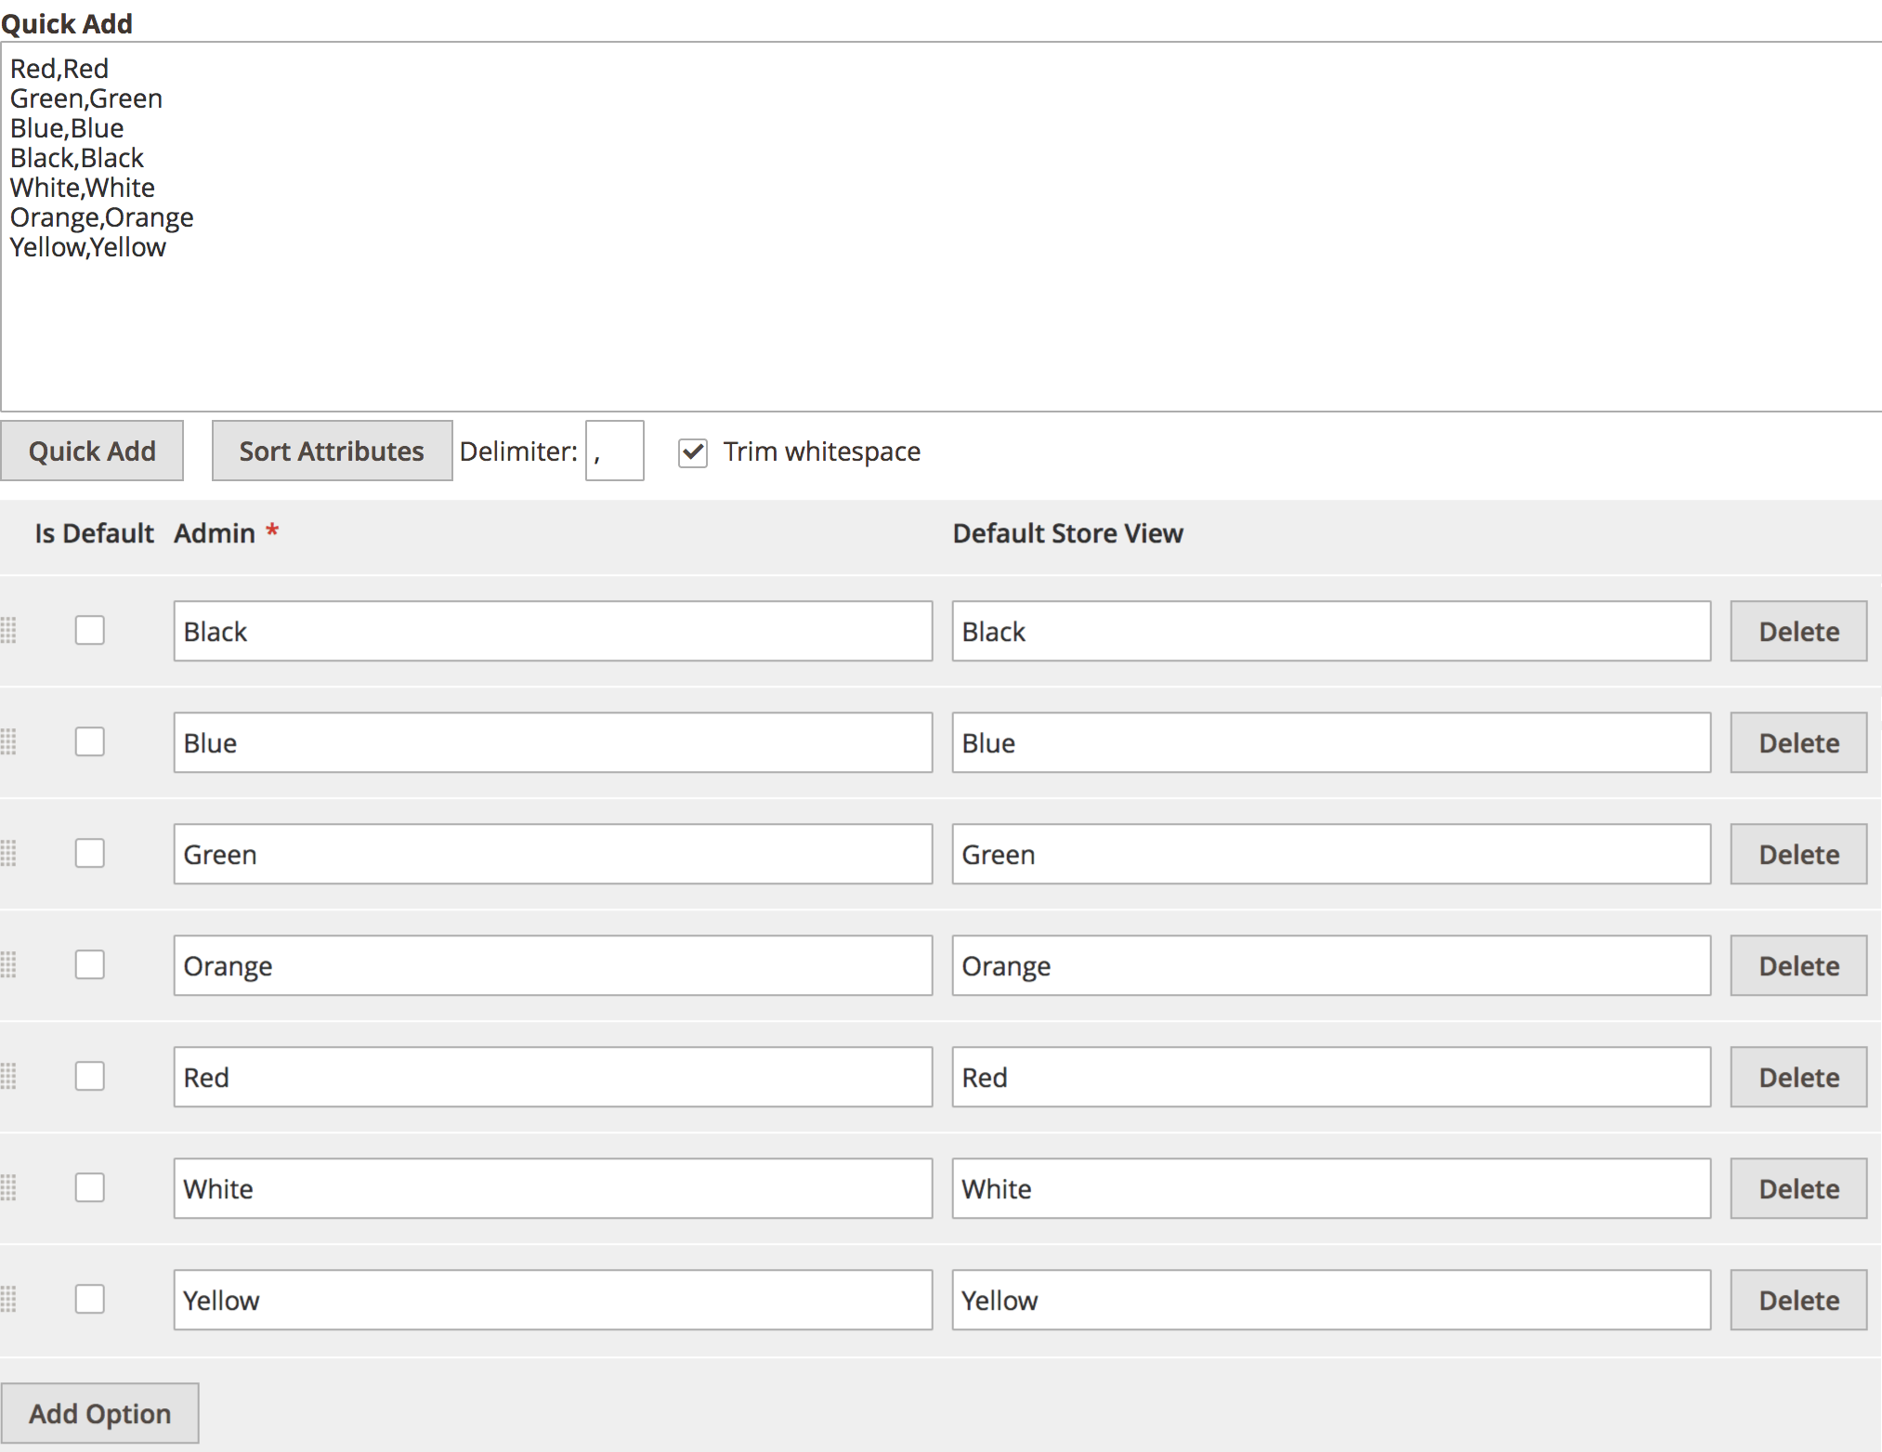Edit Admin field containing Orange
Image resolution: width=1882 pixels, height=1452 pixels.
tap(553, 965)
